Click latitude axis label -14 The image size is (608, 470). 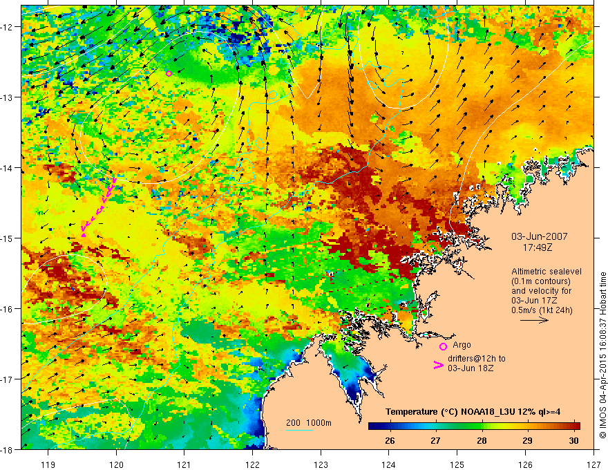coord(8,168)
